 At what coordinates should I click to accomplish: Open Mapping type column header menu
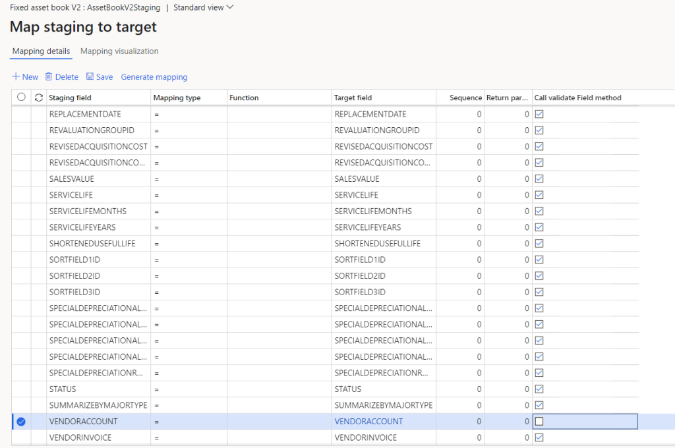177,98
